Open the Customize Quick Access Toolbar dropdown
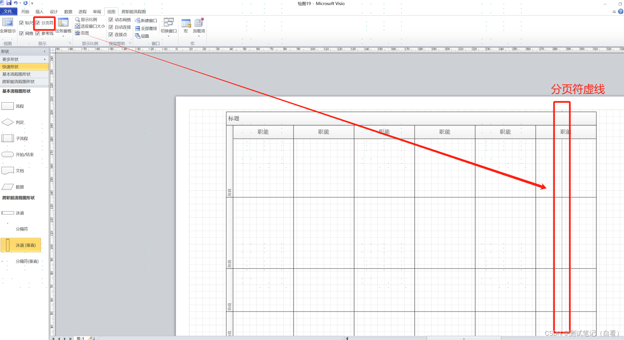Viewport: 624px width, 340px height. (32, 3)
